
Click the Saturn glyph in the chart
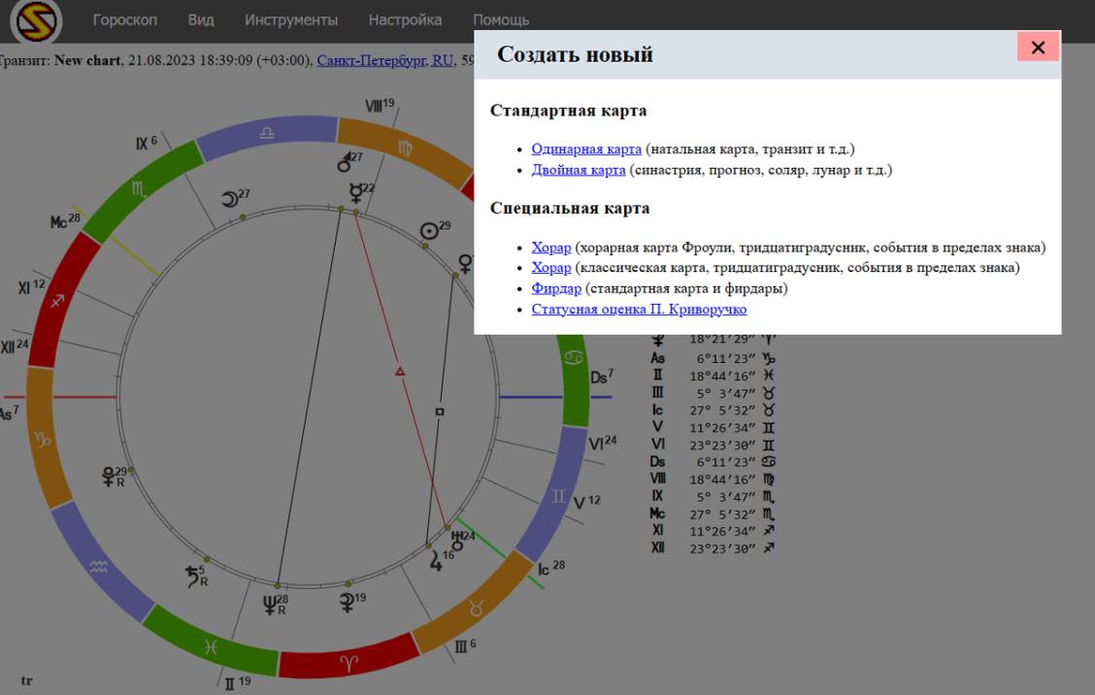pyautogui.click(x=194, y=577)
